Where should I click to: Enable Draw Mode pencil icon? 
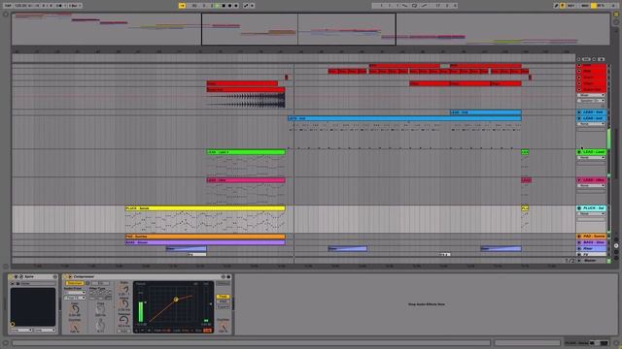click(556, 6)
